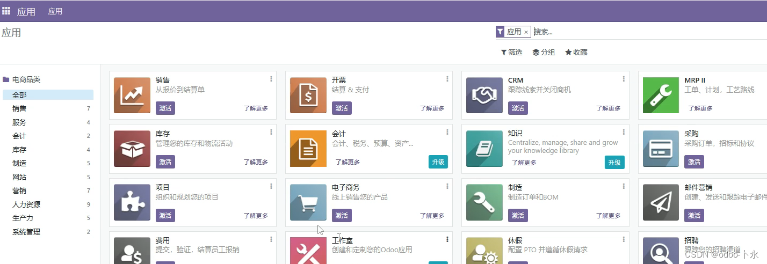This screenshot has height=264, width=767.
Task: Open the 知识 card three-dot menu
Action: click(624, 132)
